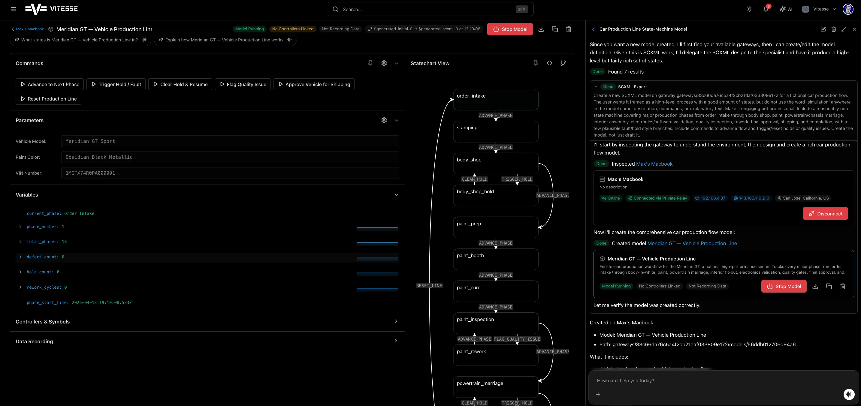Pin the Commands panel
This screenshot has width=861, height=406.
[x=370, y=63]
